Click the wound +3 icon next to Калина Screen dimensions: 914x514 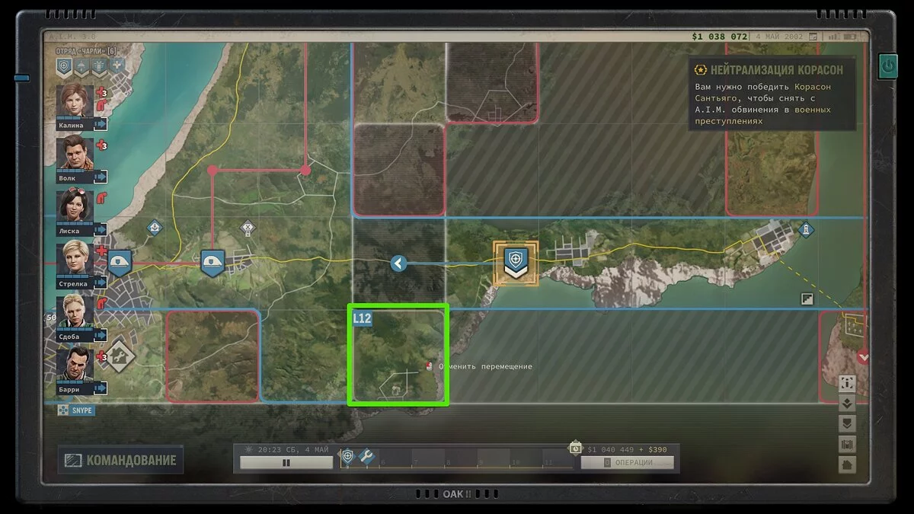tap(101, 93)
